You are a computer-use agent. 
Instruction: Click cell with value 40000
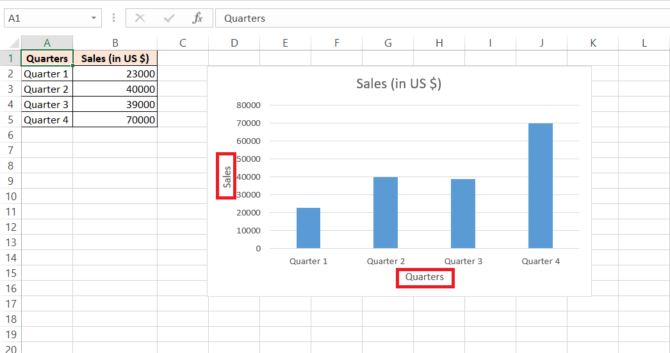tap(115, 90)
